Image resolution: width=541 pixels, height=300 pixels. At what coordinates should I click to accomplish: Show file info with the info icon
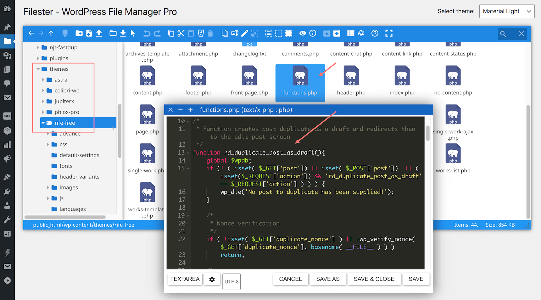[x=313, y=33]
